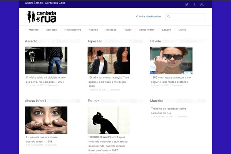Click date '19 de abril de 2015'
The width and height of the screenshot is (231, 154).
click(x=97, y=90)
